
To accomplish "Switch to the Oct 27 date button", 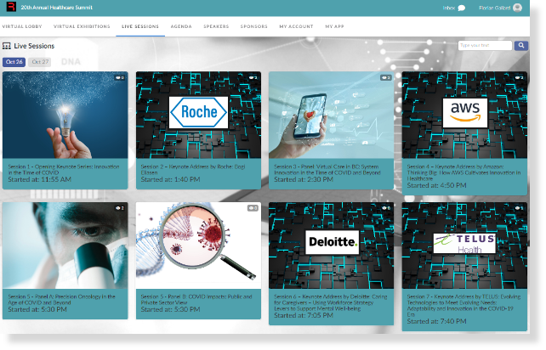I will (40, 62).
